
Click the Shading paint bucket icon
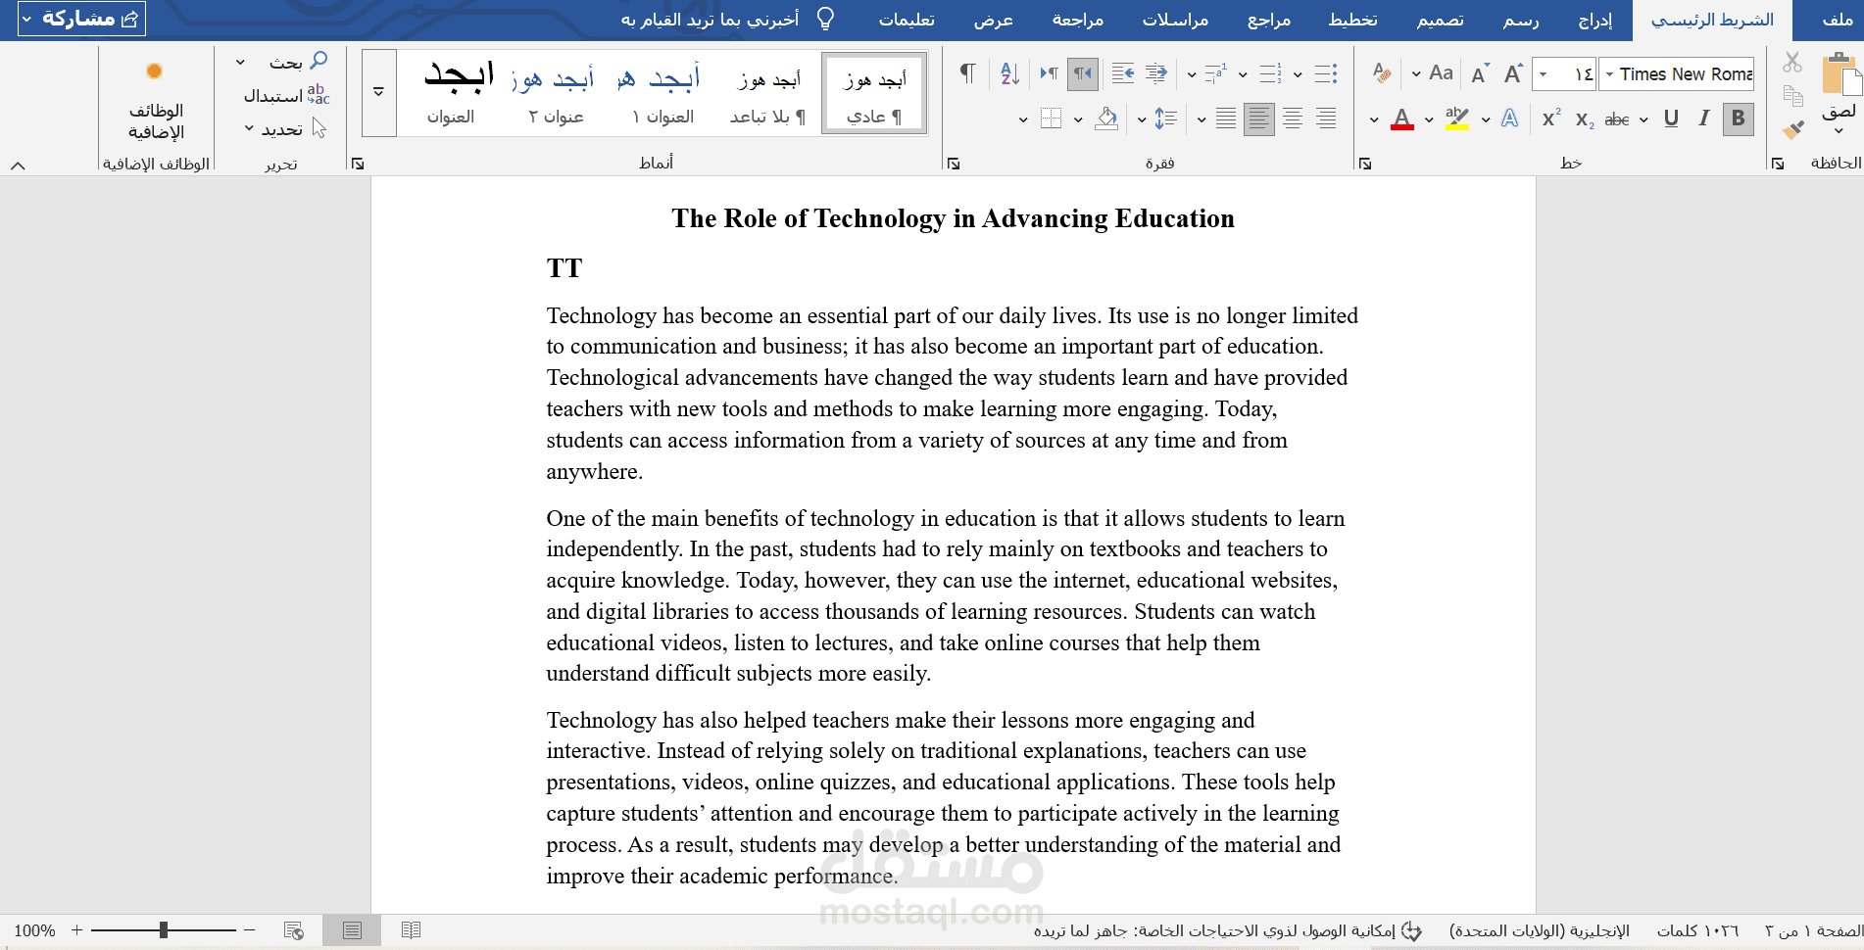[1106, 119]
